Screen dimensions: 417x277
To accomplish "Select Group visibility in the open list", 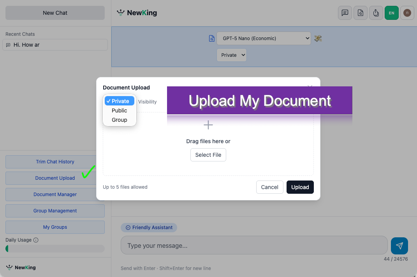I will click(x=119, y=120).
